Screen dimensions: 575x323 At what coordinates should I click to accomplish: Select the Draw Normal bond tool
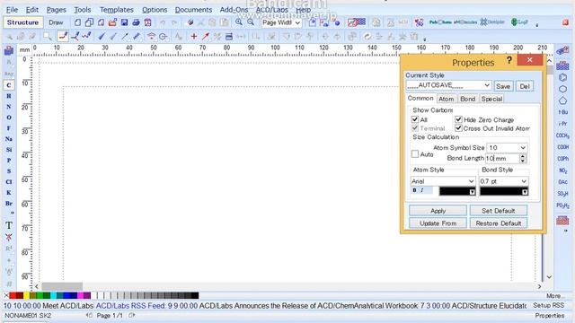63,36
